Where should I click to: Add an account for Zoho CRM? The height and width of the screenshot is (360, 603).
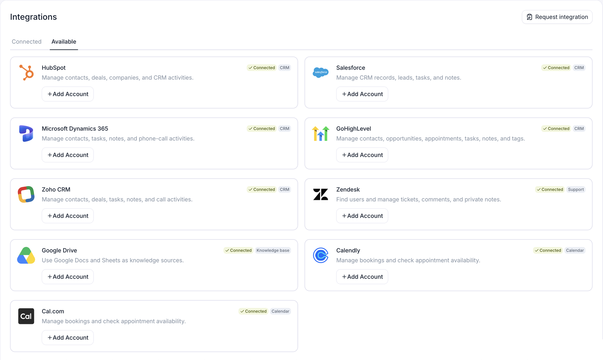pos(68,216)
